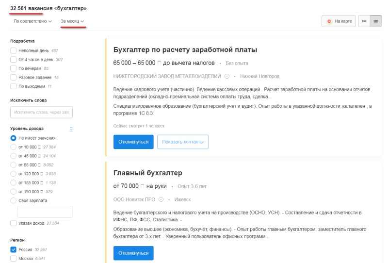Click Откликнуться for payroll accountant vacancy
Screen dimensions: 388x263
pyautogui.click(x=133, y=142)
